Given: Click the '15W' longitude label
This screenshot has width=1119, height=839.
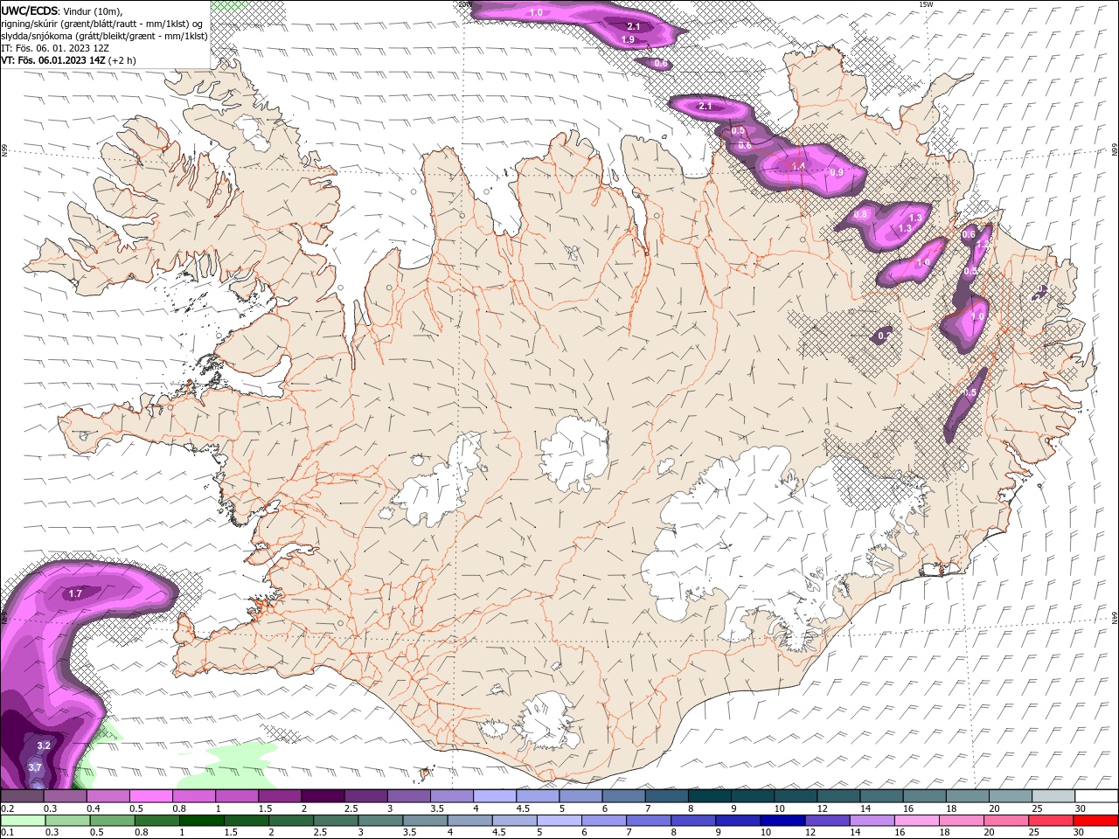Looking at the screenshot, I should [926, 4].
